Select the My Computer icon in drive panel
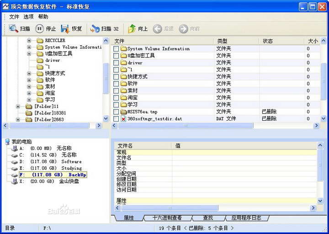329x234 pixels. click(x=7, y=142)
